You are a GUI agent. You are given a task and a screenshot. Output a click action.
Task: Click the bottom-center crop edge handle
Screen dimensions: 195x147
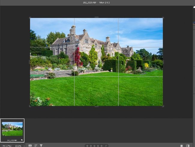96,106
